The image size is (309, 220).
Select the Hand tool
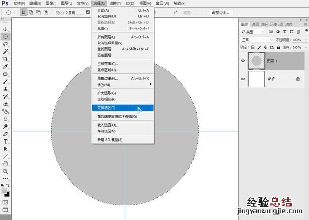pyautogui.click(x=5, y=164)
